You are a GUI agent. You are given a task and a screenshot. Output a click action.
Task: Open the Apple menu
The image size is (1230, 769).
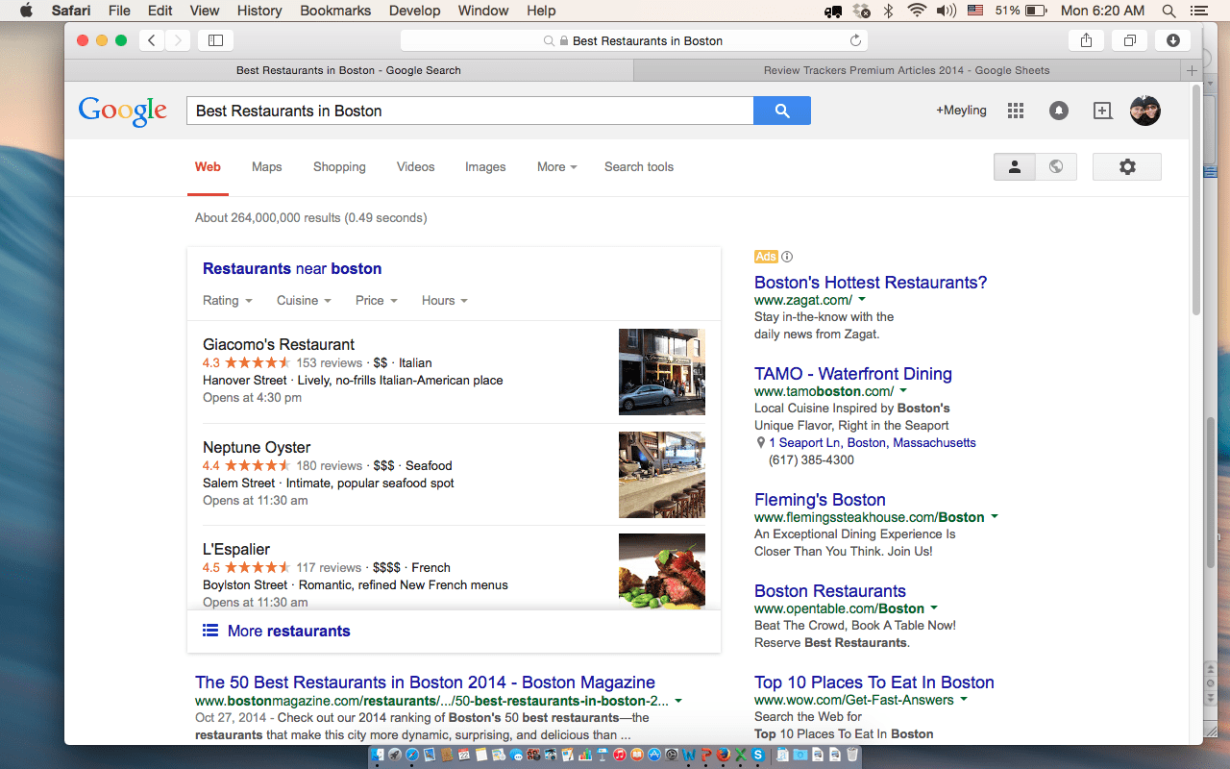(x=26, y=11)
